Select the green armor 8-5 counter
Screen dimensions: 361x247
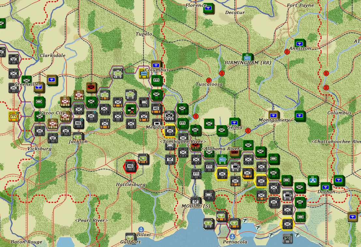(x=287, y=181)
